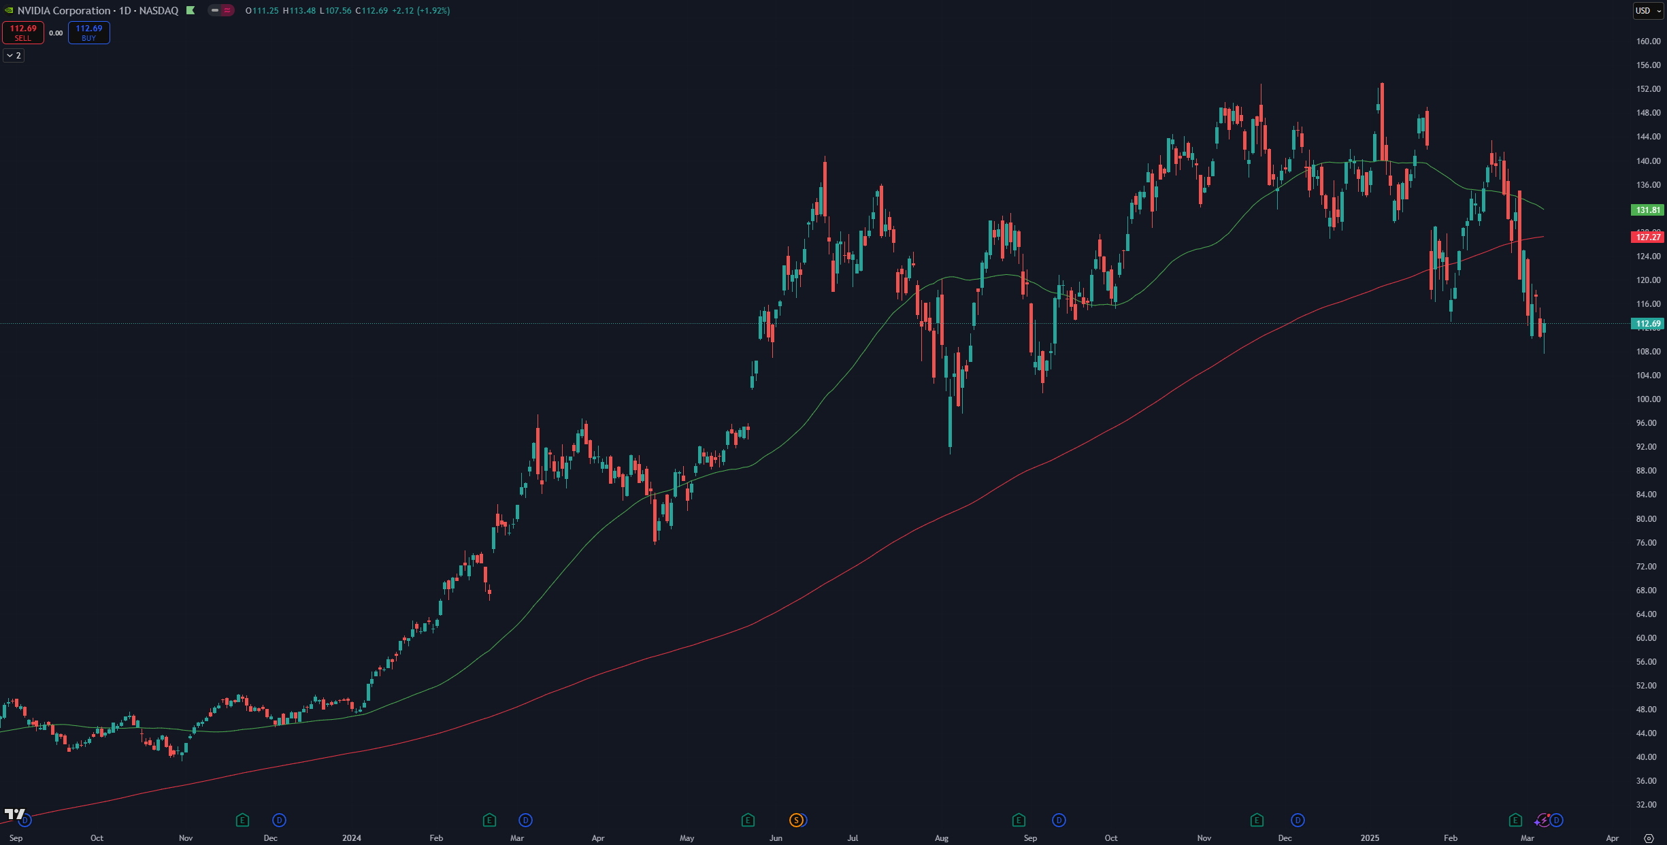Open chart settings hexagon gear icon
This screenshot has width=1667, height=845.
(1649, 838)
